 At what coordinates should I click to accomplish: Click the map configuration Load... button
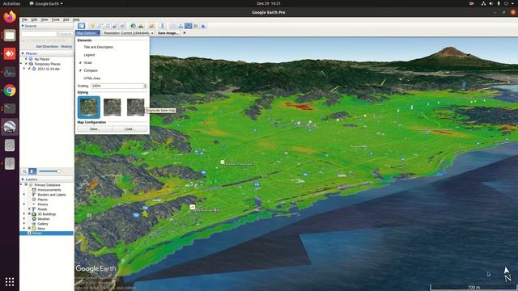point(129,129)
